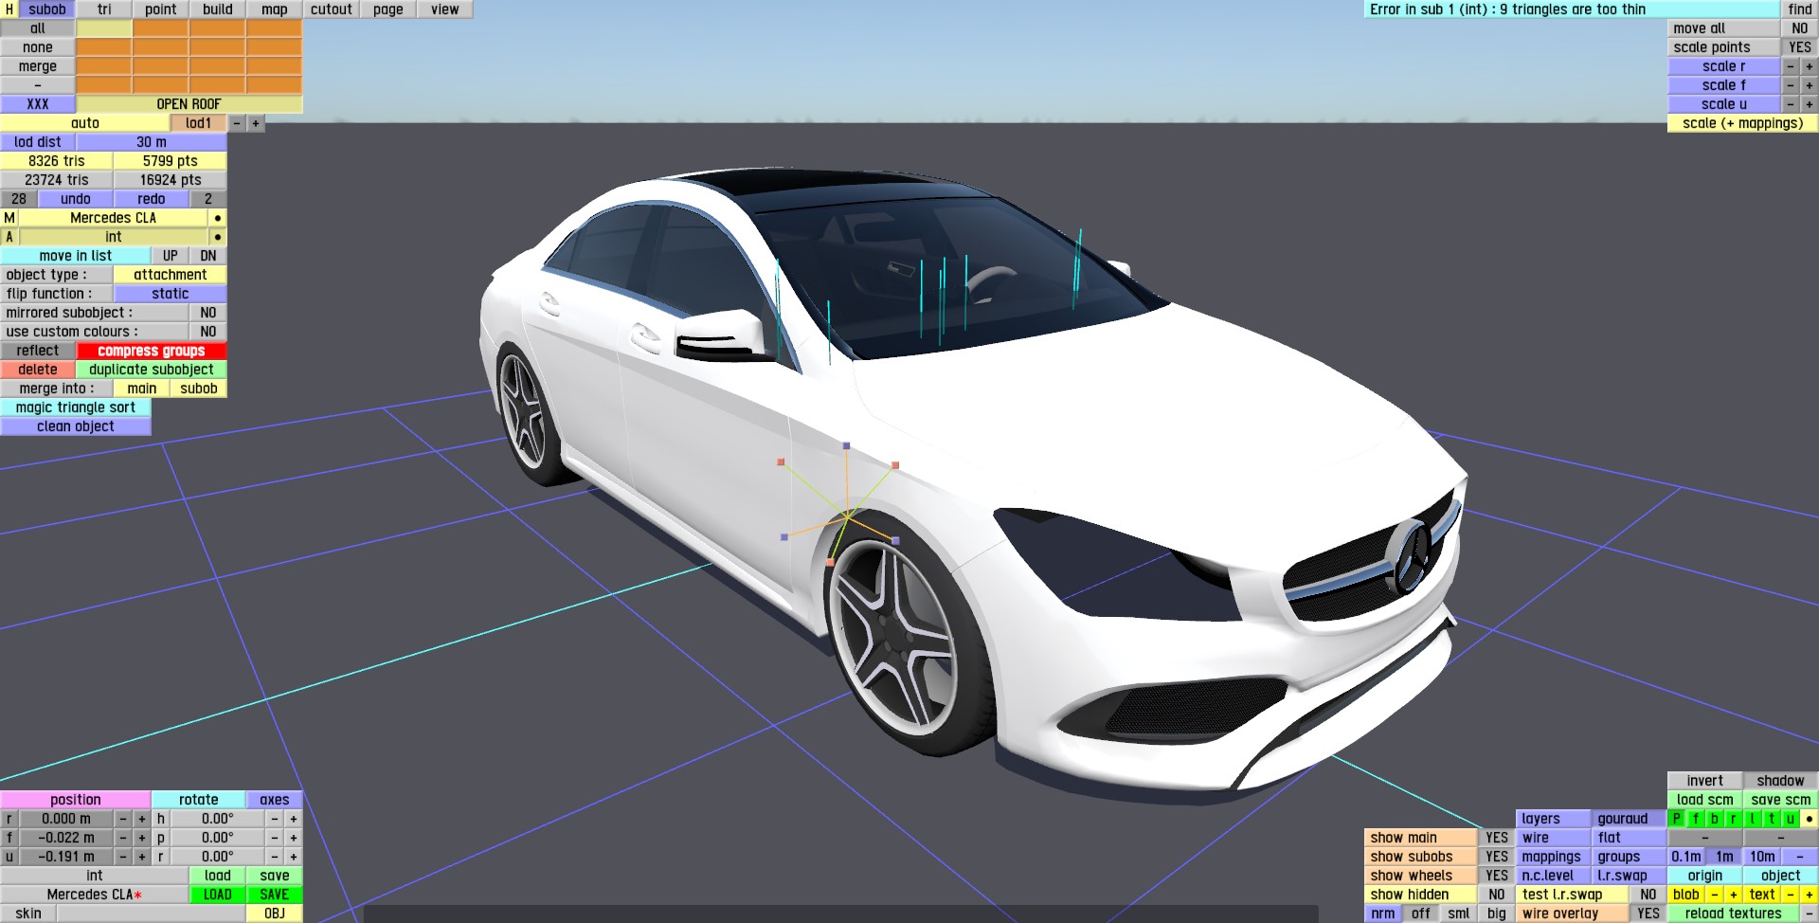Viewport: 1819px width, 923px height.
Task: Click the invert button
Action: (1705, 781)
